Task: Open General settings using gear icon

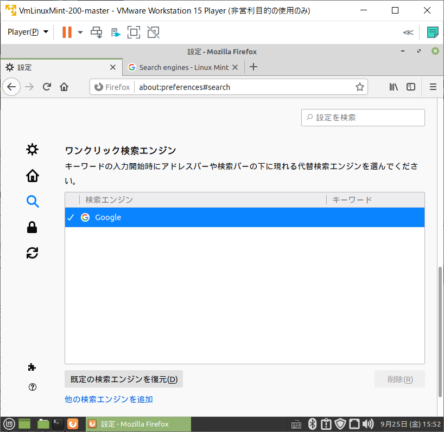Action: coord(32,149)
